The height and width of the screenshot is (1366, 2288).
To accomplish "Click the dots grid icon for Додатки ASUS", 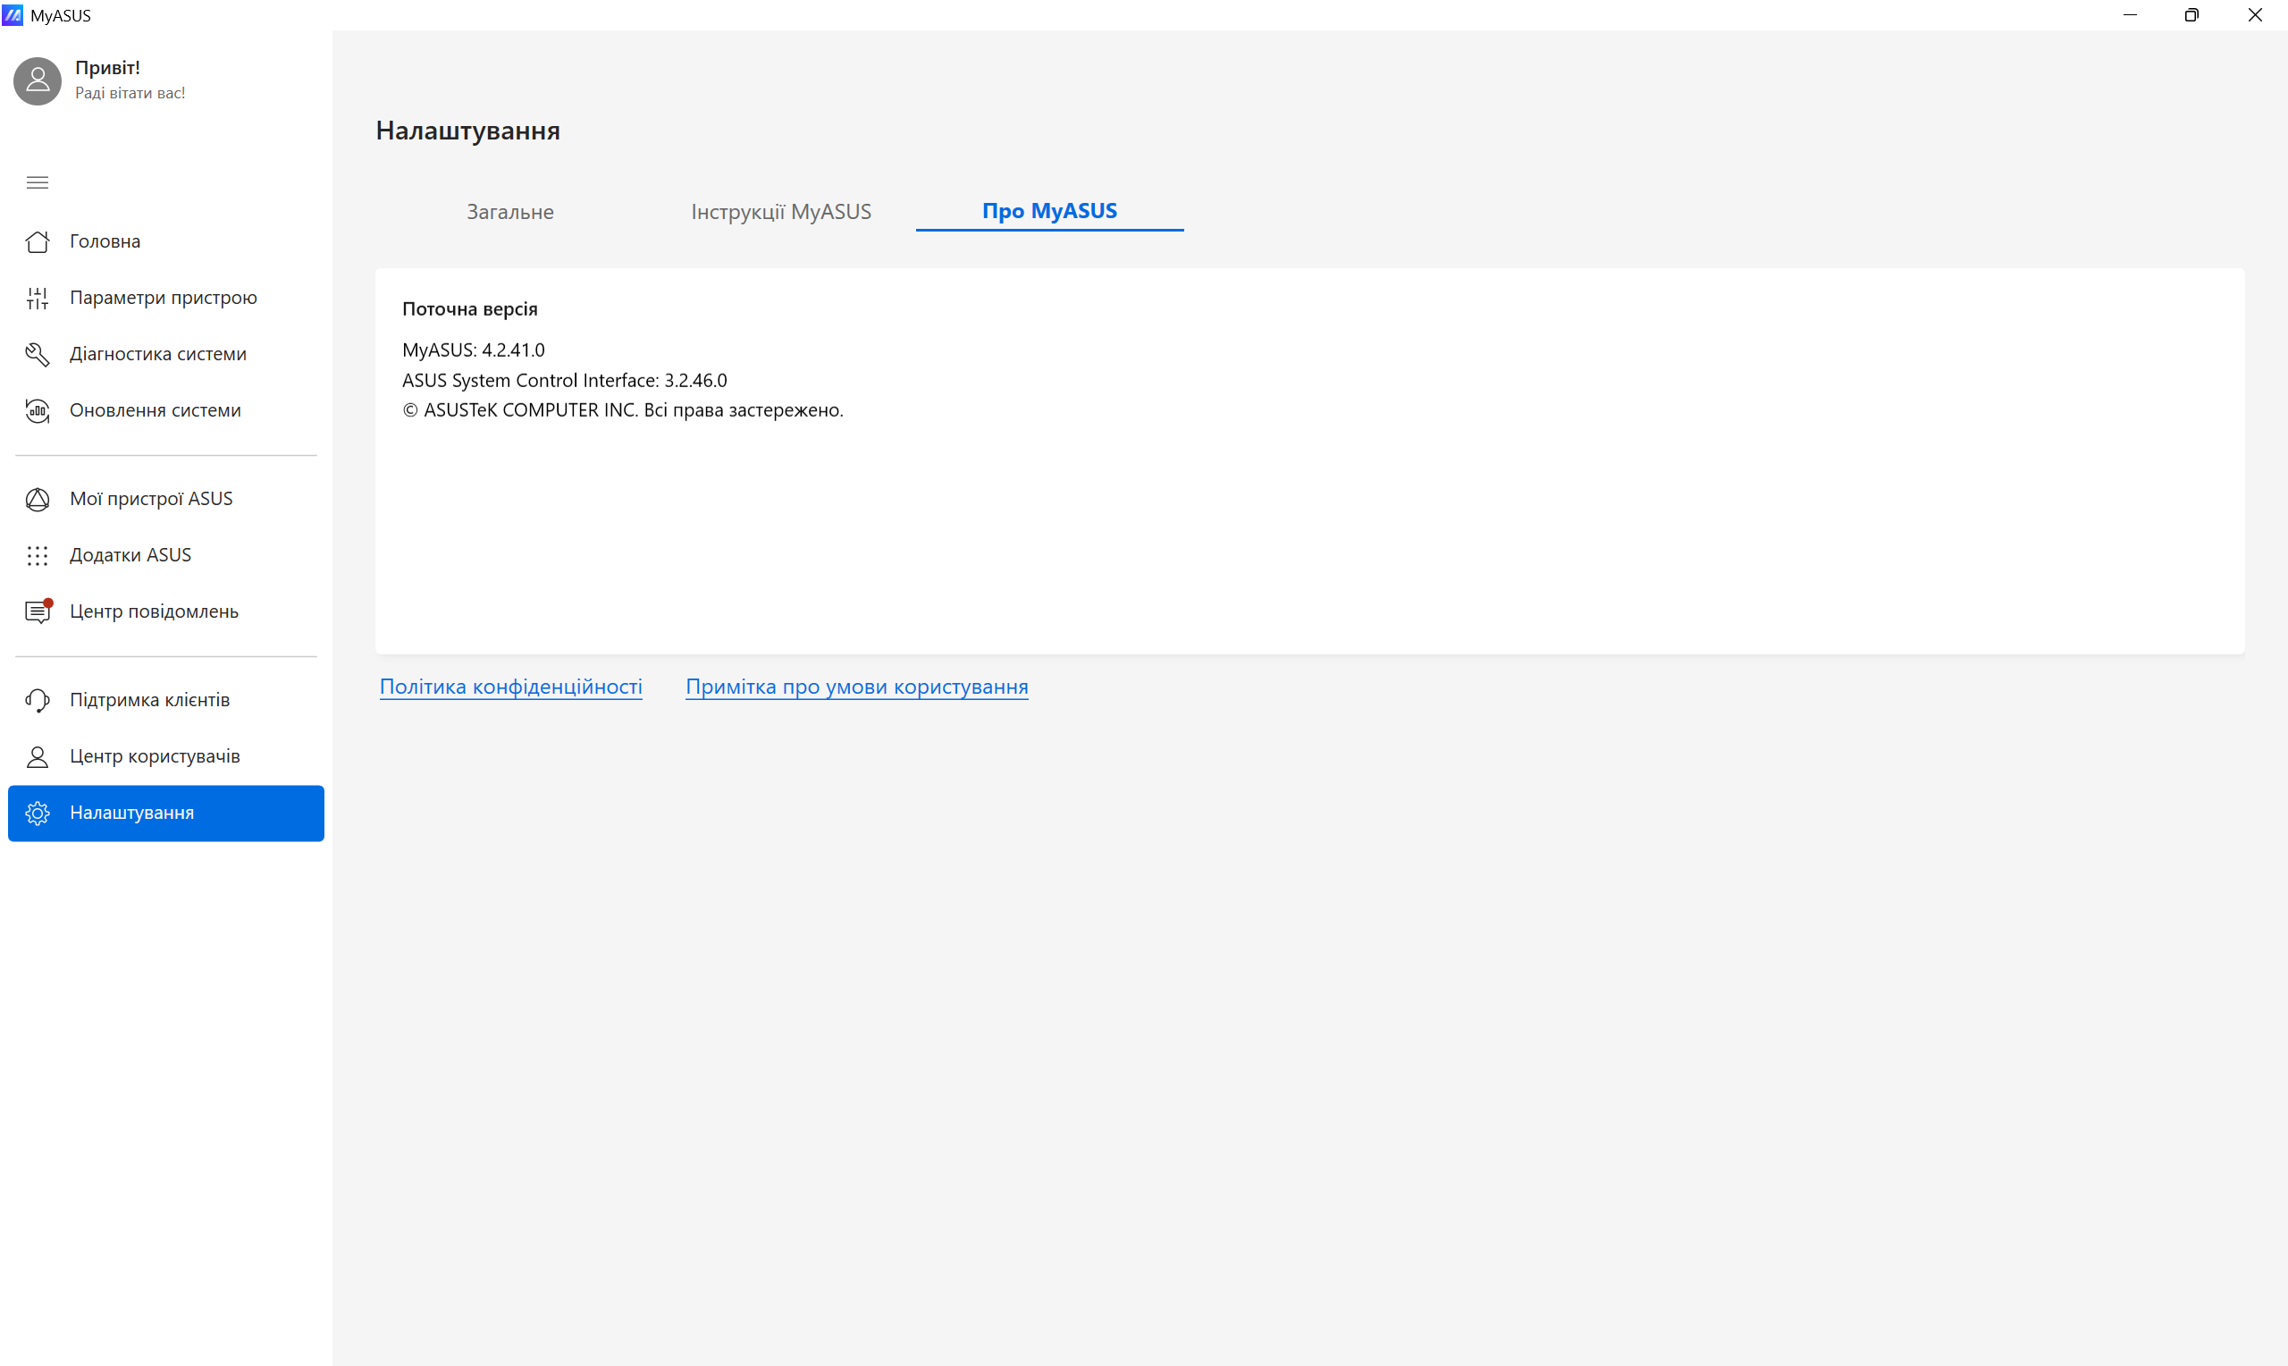I will coord(37,555).
